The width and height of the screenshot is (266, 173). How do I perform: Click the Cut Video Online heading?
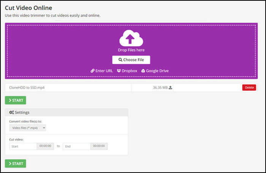point(28,8)
